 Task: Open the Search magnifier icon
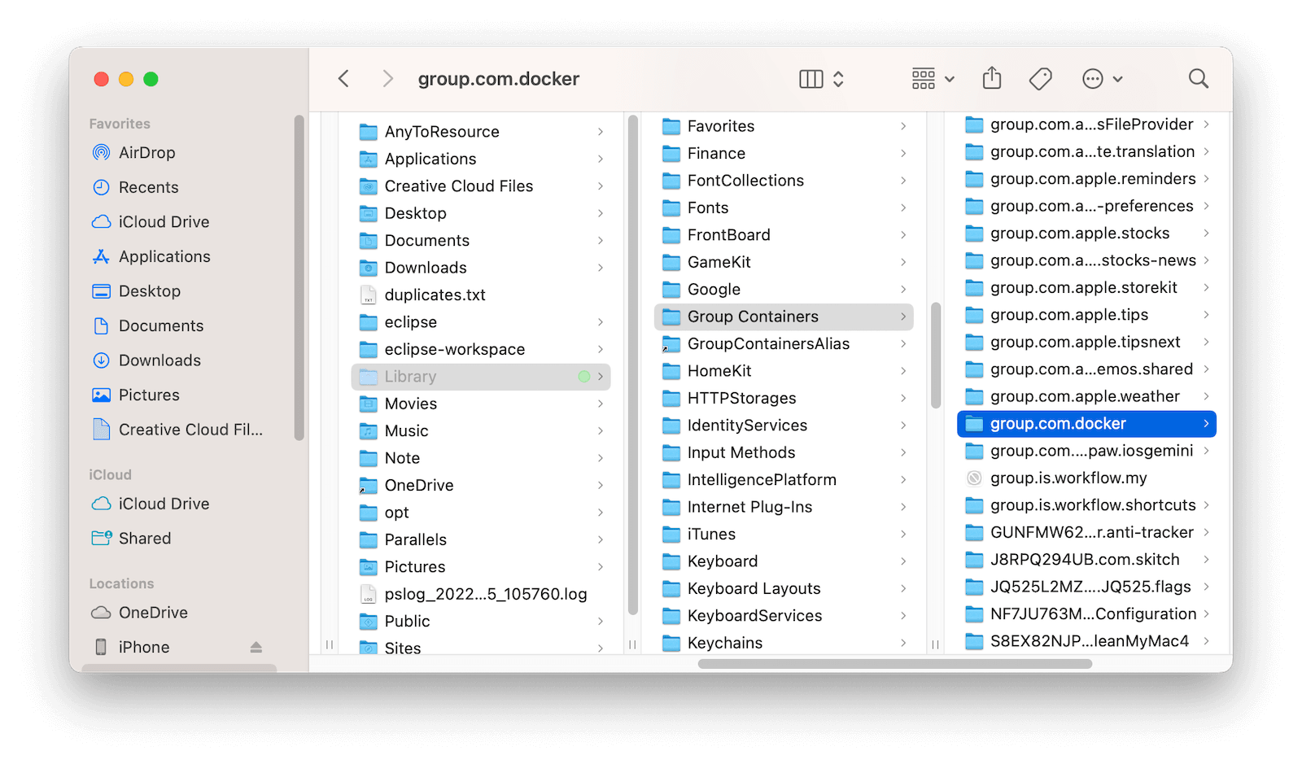pyautogui.click(x=1198, y=79)
